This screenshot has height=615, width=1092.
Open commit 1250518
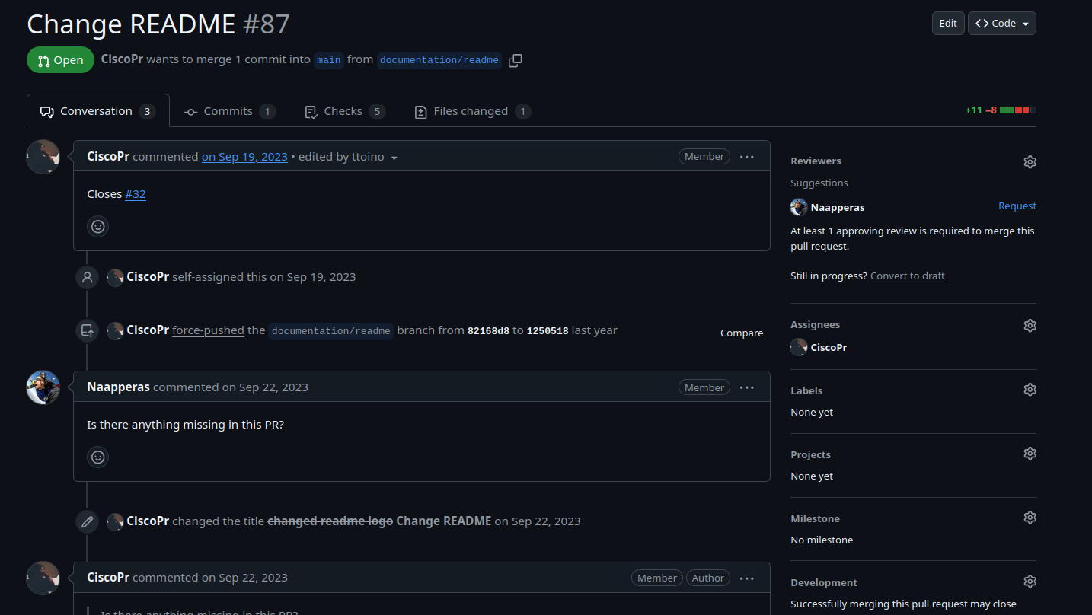[x=548, y=331]
